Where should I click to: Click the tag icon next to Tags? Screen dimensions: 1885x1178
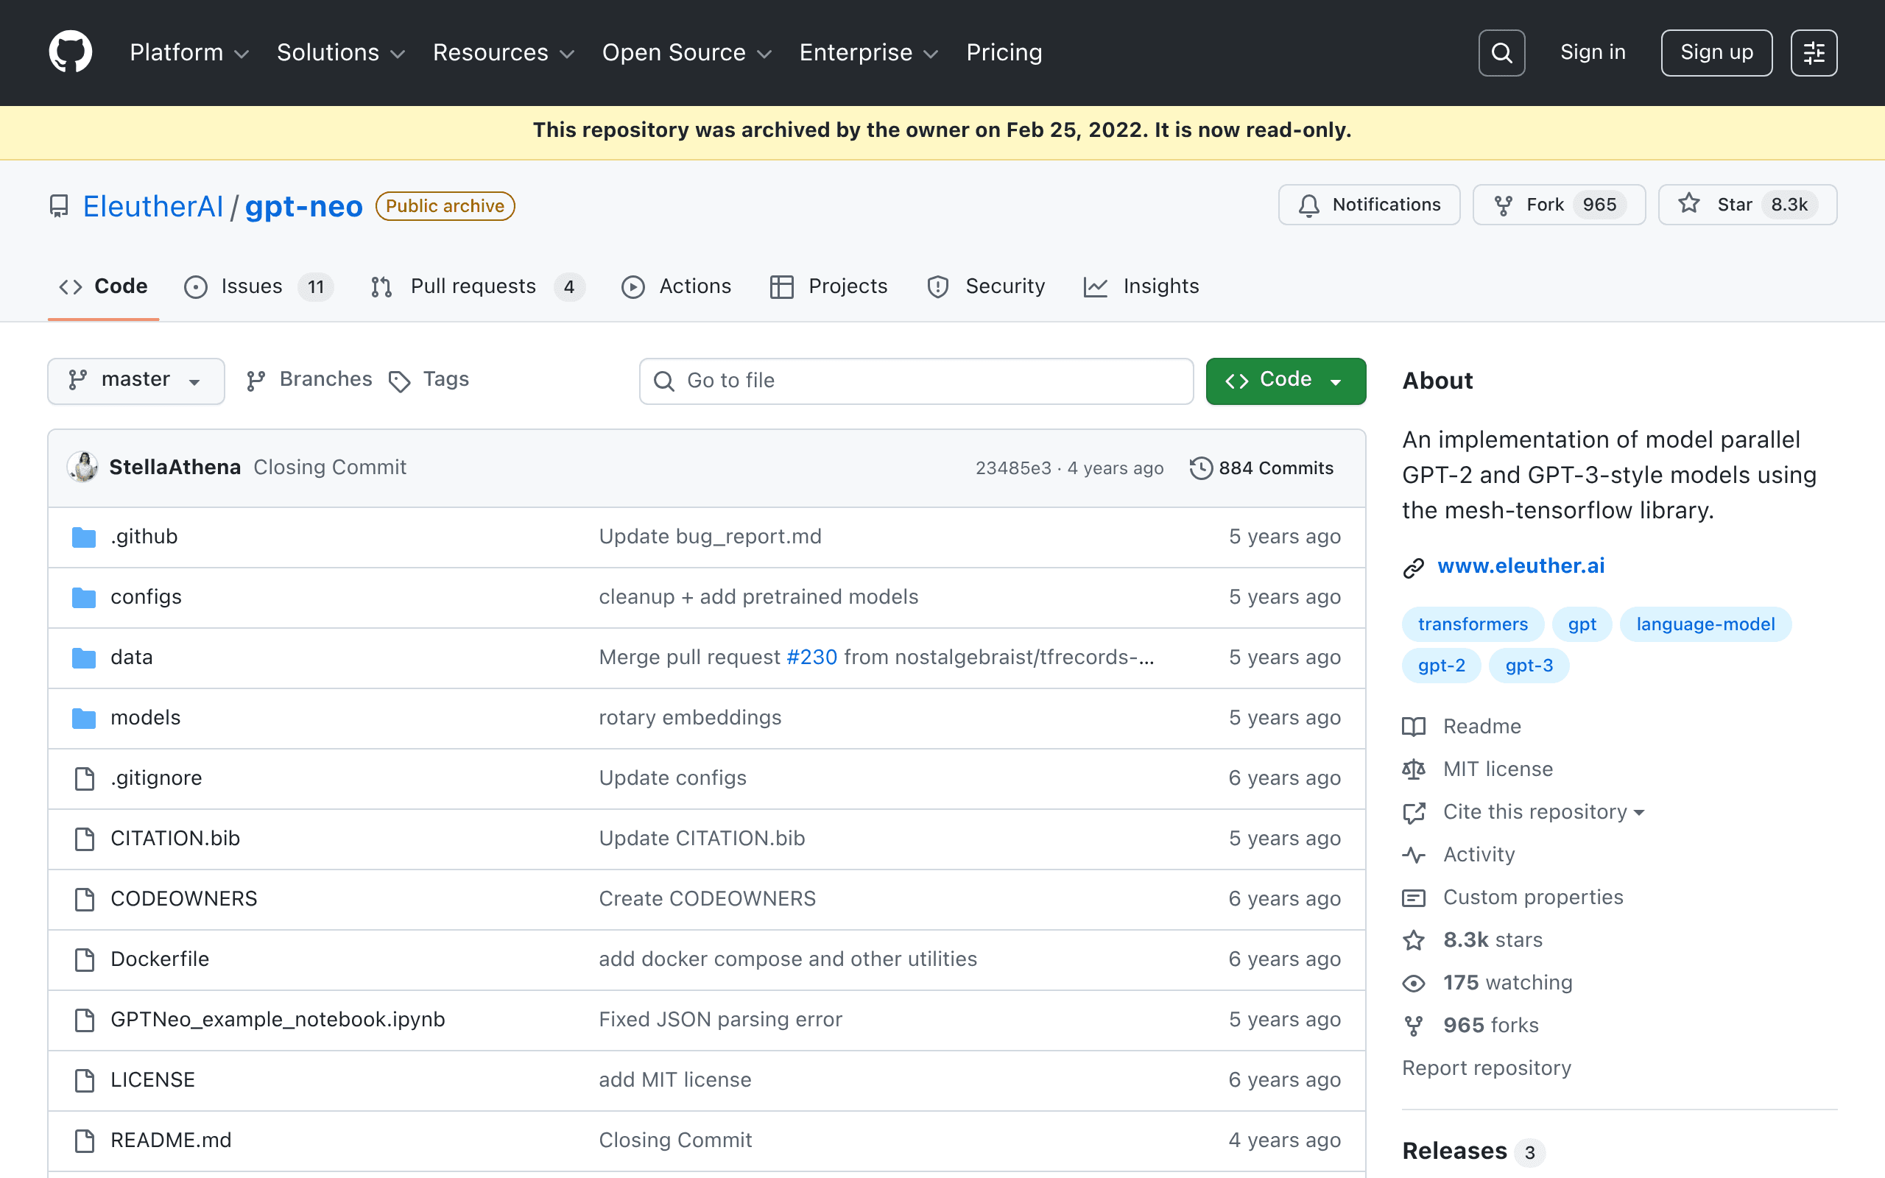[400, 382]
